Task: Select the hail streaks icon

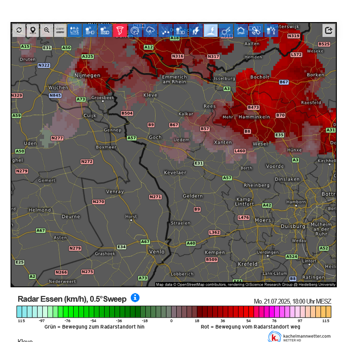Action: pyautogui.click(x=165, y=30)
